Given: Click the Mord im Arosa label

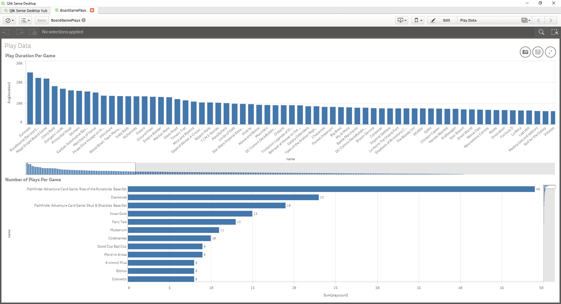Looking at the screenshot, I should pos(115,255).
